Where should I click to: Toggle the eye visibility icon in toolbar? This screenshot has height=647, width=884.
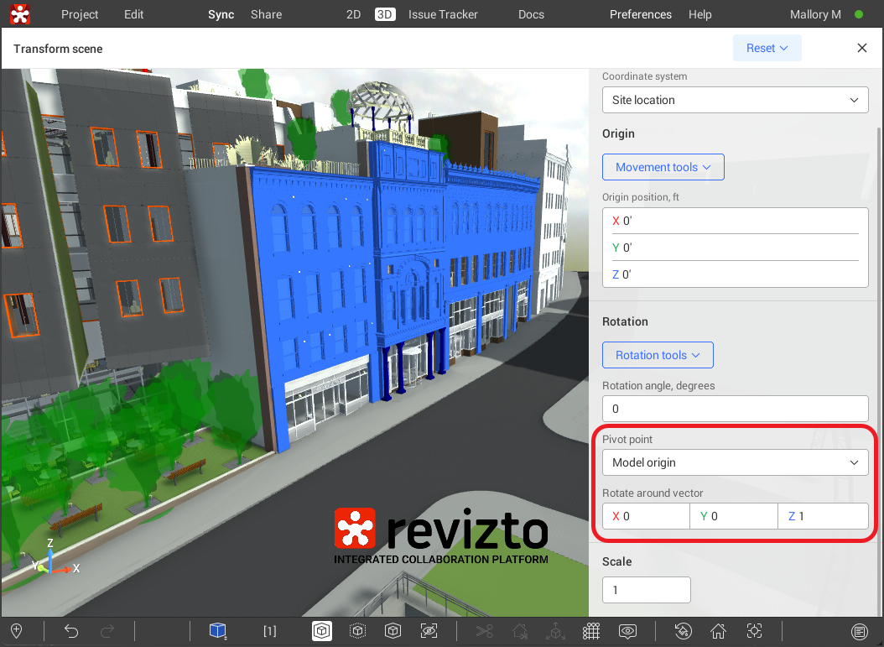click(627, 631)
